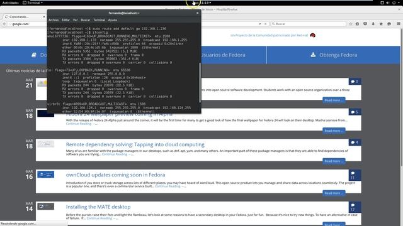Click the Firefox Hello chat icon
Viewport: 403px width, 226px height.
tap(389, 24)
